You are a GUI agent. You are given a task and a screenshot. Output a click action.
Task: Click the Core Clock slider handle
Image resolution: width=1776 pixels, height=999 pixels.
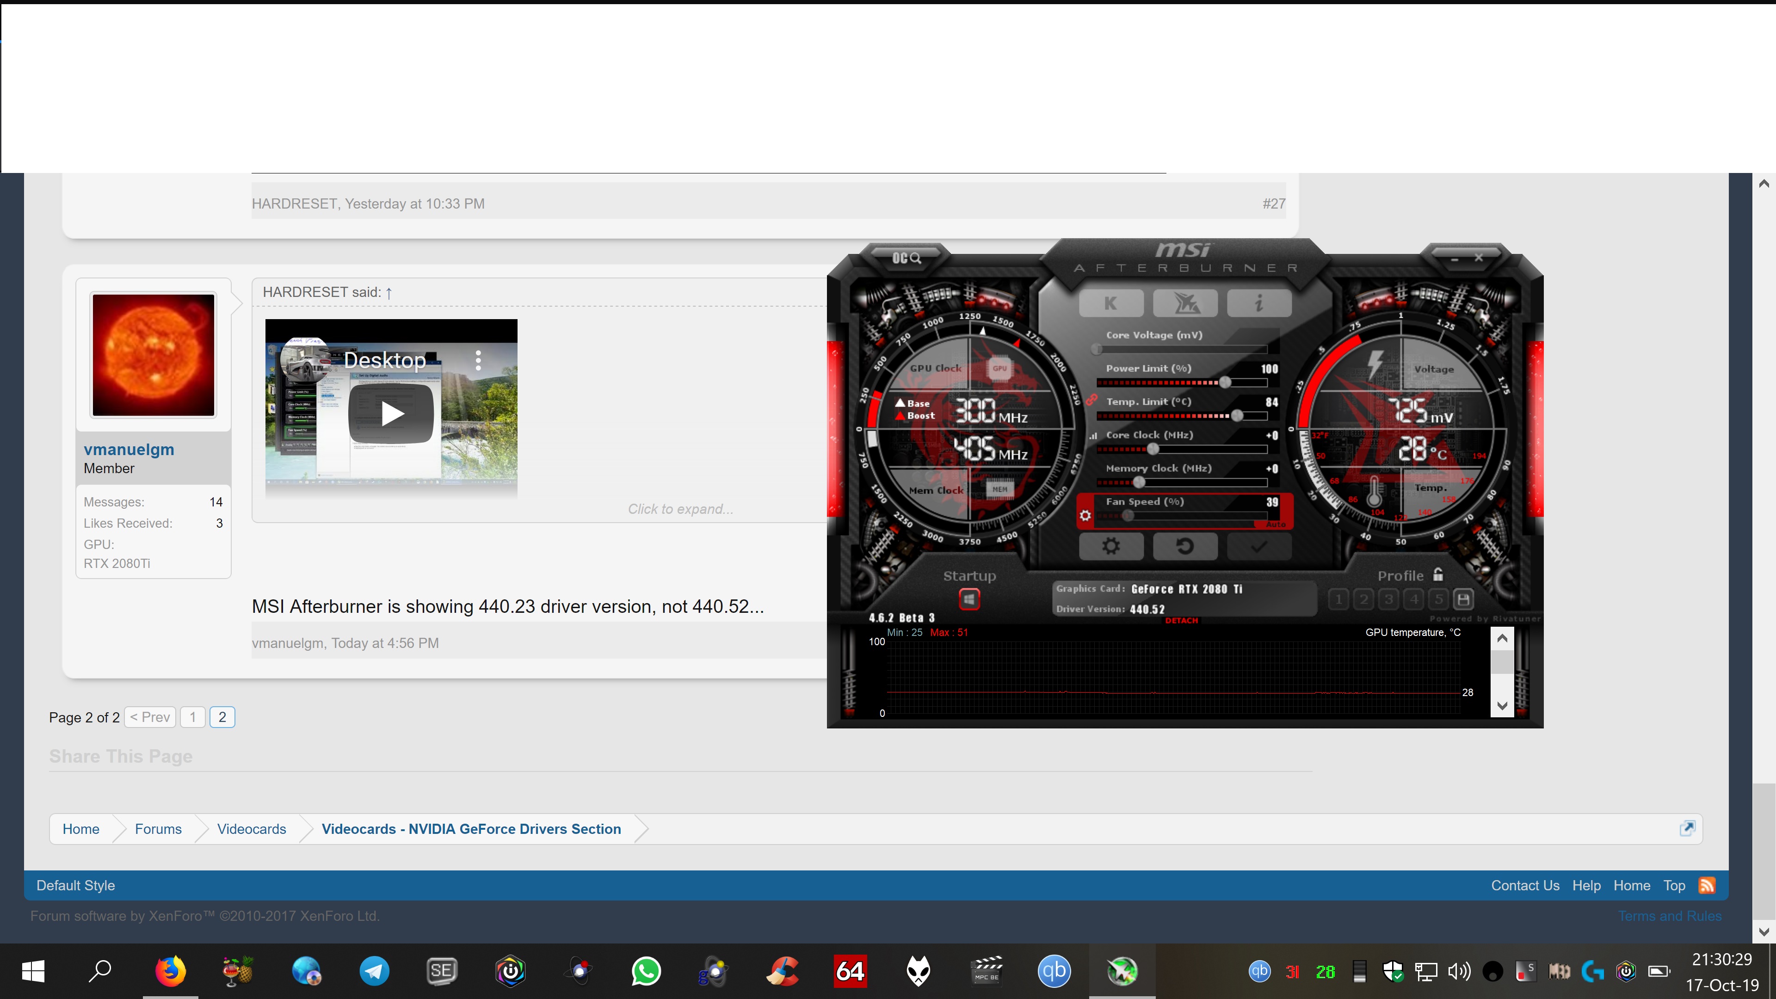(1153, 449)
